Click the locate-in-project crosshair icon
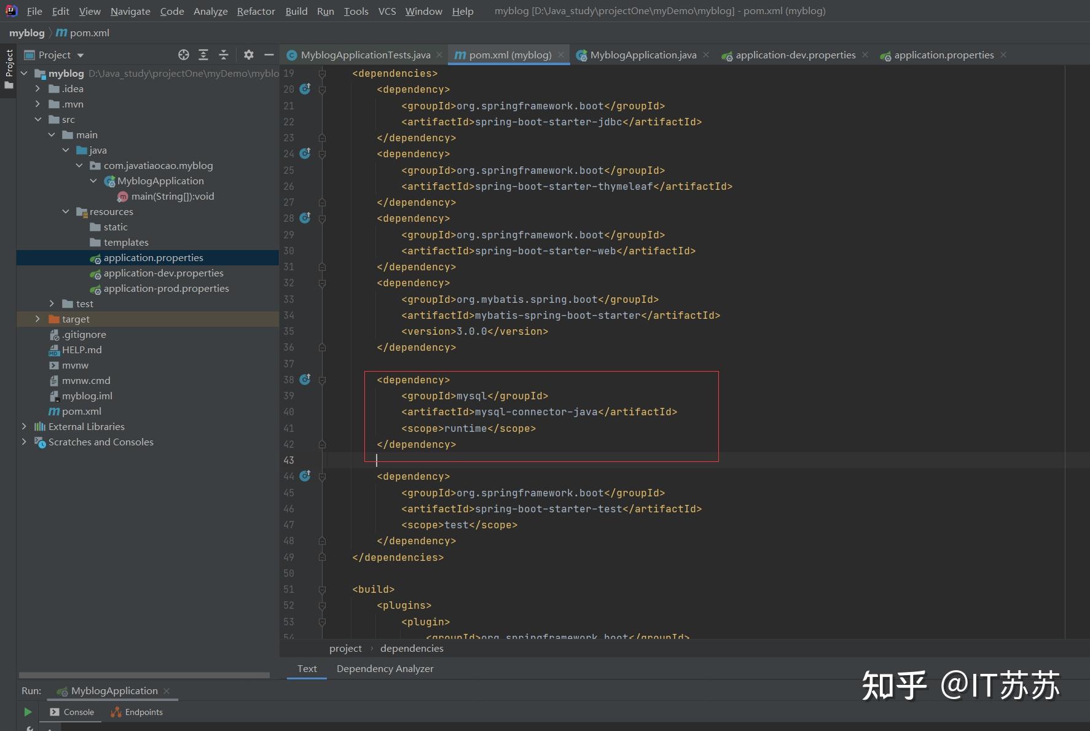 pyautogui.click(x=184, y=55)
